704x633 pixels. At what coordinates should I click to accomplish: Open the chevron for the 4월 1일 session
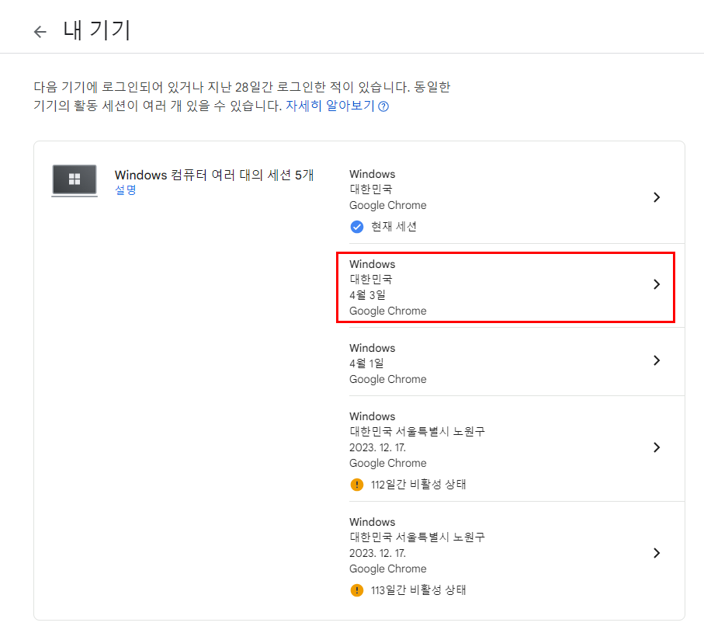(x=657, y=360)
